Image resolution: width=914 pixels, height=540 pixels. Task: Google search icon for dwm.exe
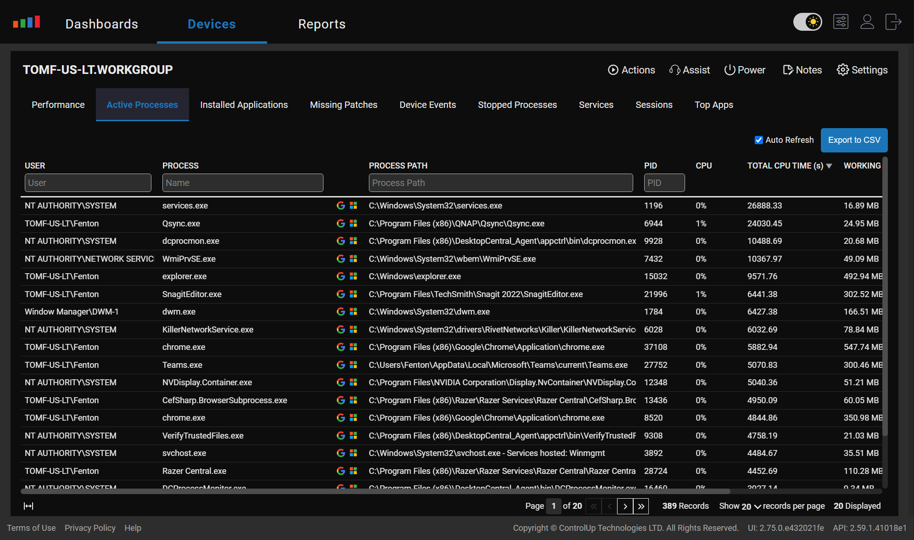tap(341, 312)
